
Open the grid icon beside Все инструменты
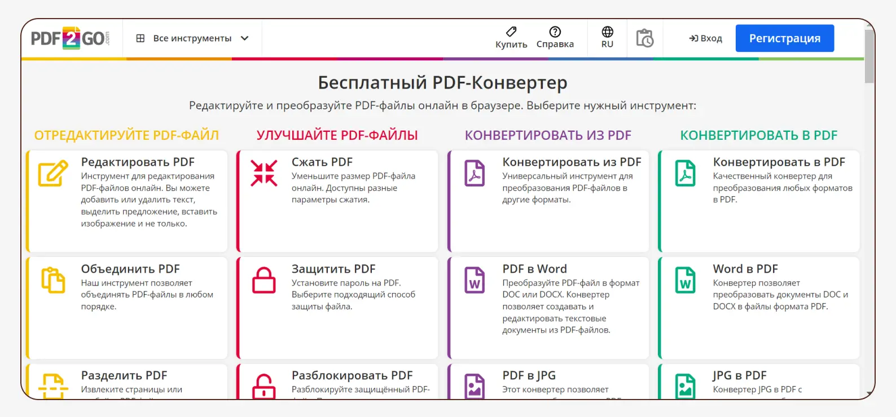point(140,38)
